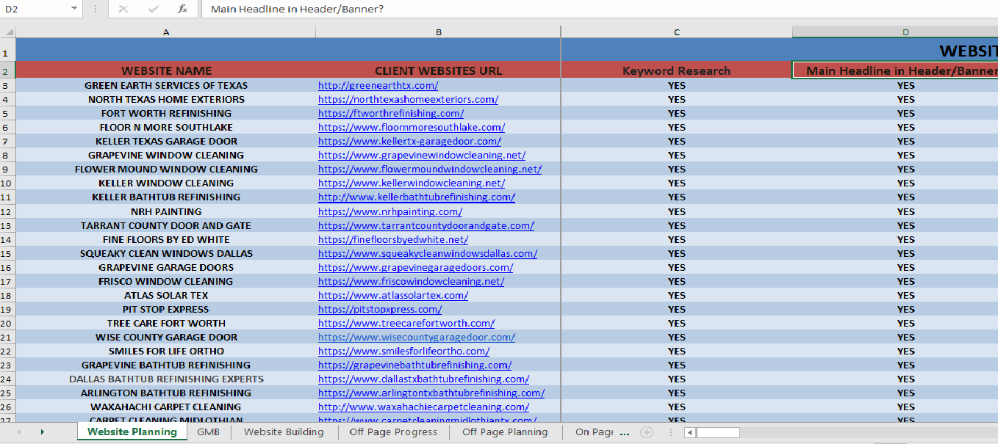Click the horizontal scrollbar thumb

718,432
